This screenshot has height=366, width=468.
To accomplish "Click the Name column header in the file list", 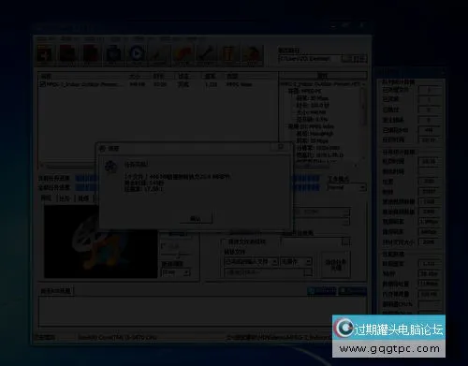I will [x=82, y=76].
